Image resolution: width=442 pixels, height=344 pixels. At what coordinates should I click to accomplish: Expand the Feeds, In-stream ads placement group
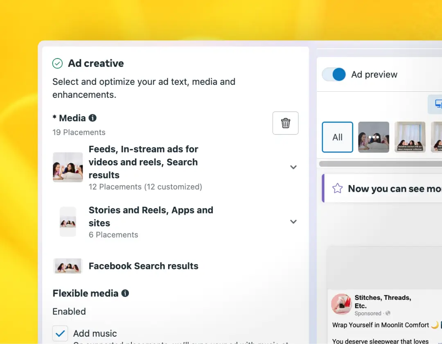(x=293, y=167)
